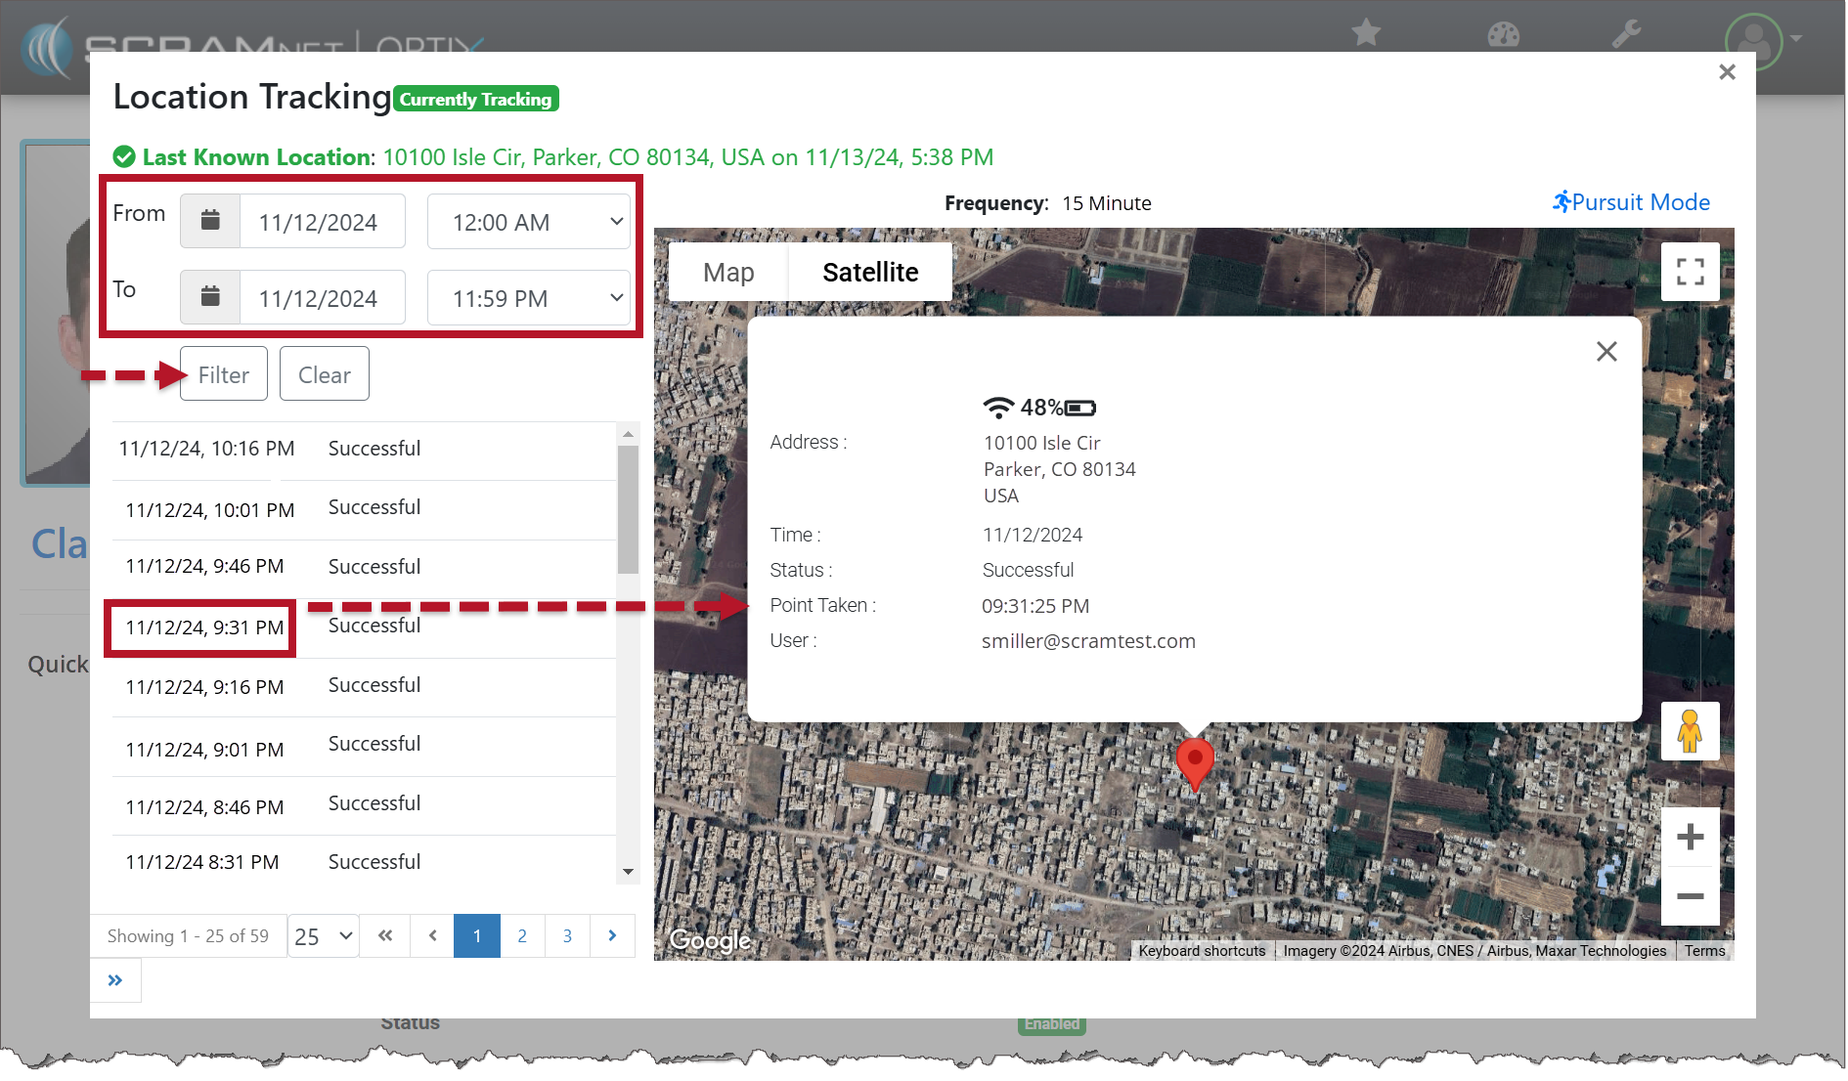1848x1081 pixels.
Task: Clear the date filter
Action: [x=324, y=374]
